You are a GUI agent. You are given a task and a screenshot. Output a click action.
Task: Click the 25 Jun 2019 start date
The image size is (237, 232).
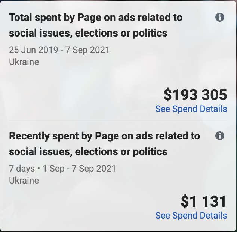(x=34, y=50)
